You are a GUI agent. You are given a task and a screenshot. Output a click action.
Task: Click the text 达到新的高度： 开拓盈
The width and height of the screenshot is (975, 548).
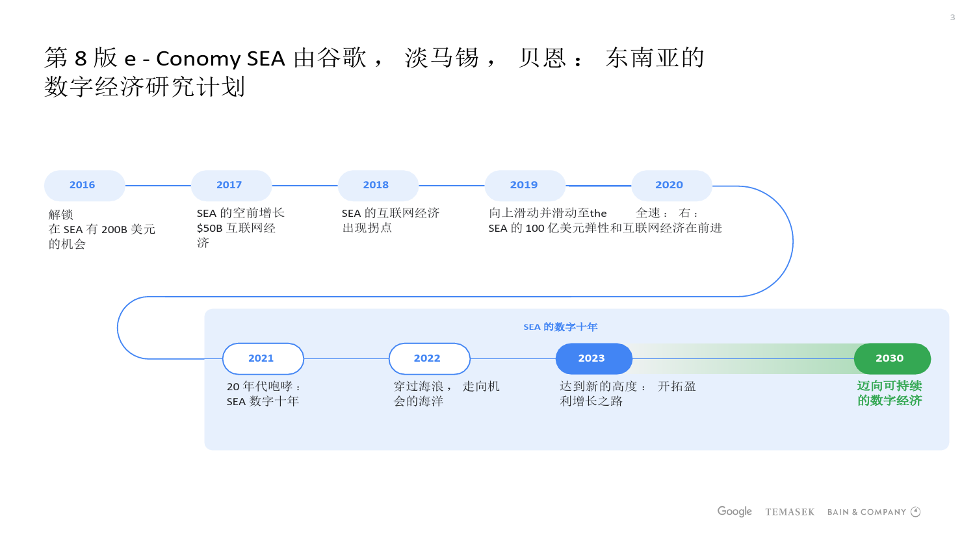628,386
